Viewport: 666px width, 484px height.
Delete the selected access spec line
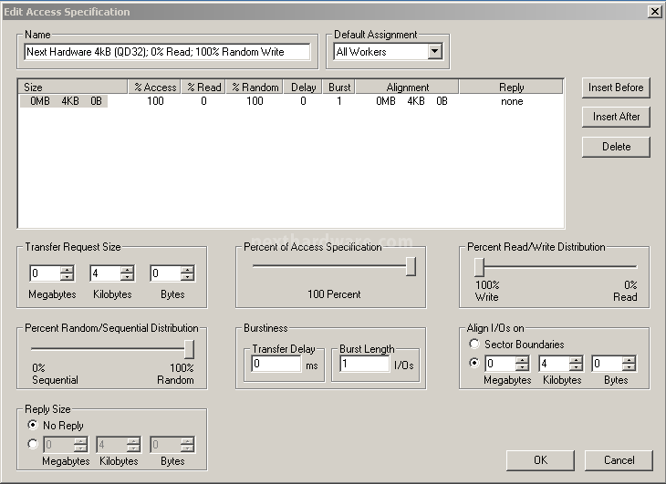616,147
